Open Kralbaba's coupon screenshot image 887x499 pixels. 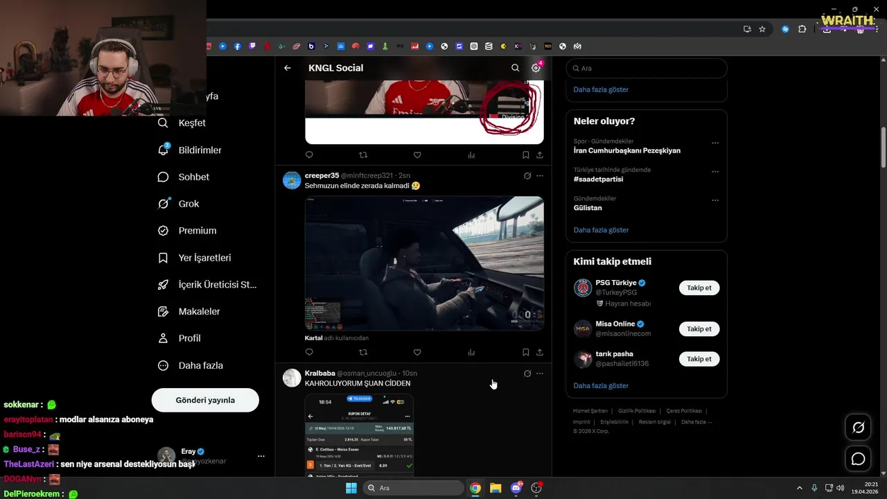point(359,435)
